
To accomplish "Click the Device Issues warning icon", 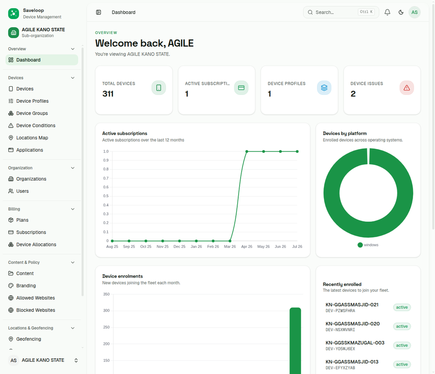I will tap(407, 88).
